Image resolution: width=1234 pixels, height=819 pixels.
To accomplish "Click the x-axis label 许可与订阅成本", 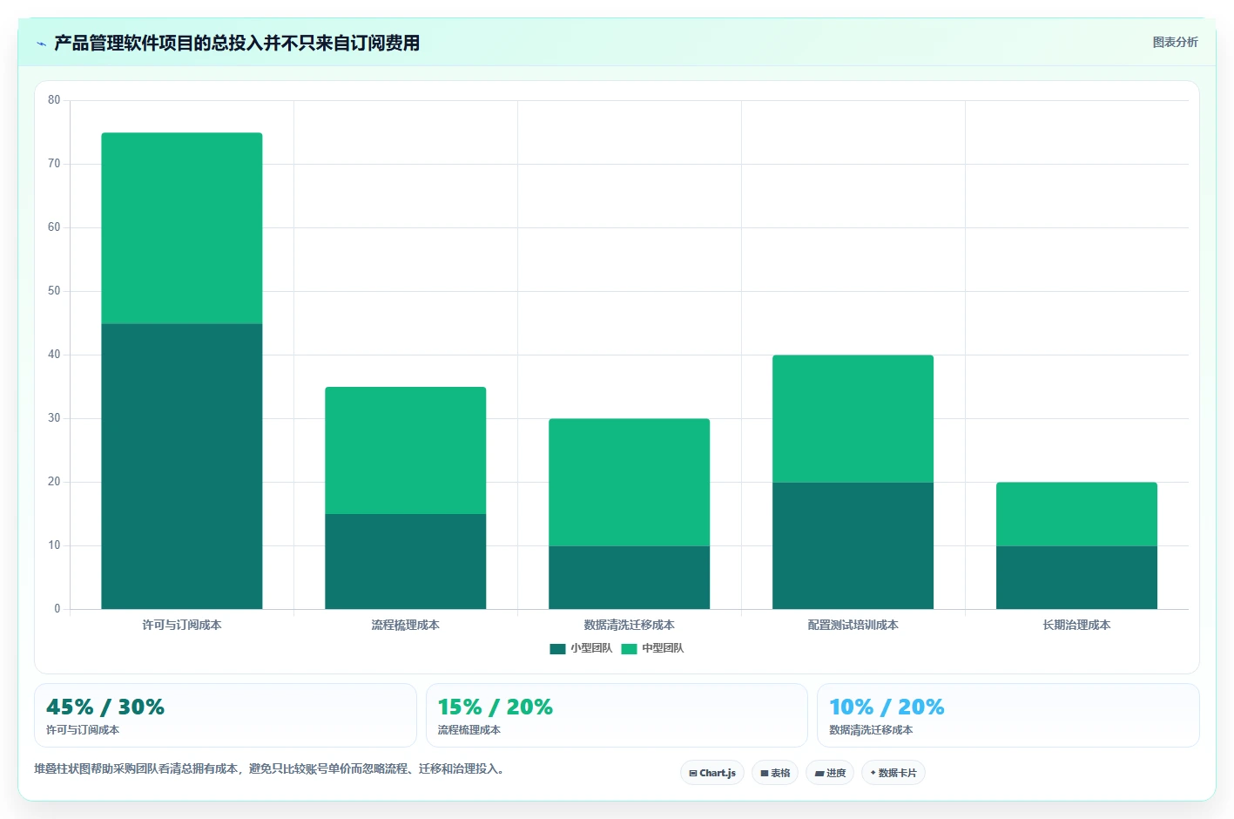I will click(182, 625).
